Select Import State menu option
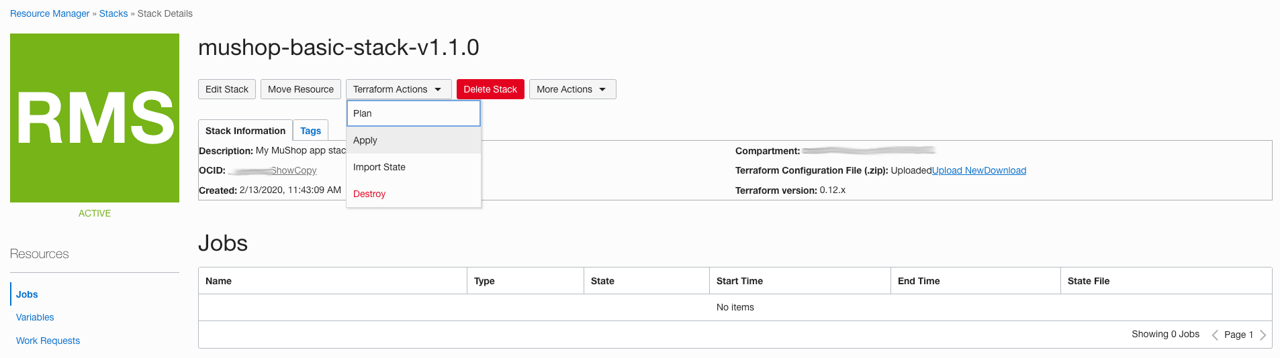Screen dimensions: 1280x358 coord(413,167)
